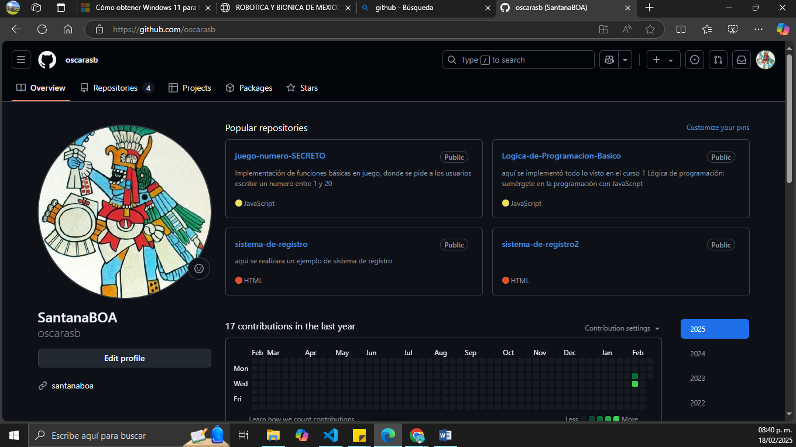Select the 2024 contribution year

pos(715,353)
